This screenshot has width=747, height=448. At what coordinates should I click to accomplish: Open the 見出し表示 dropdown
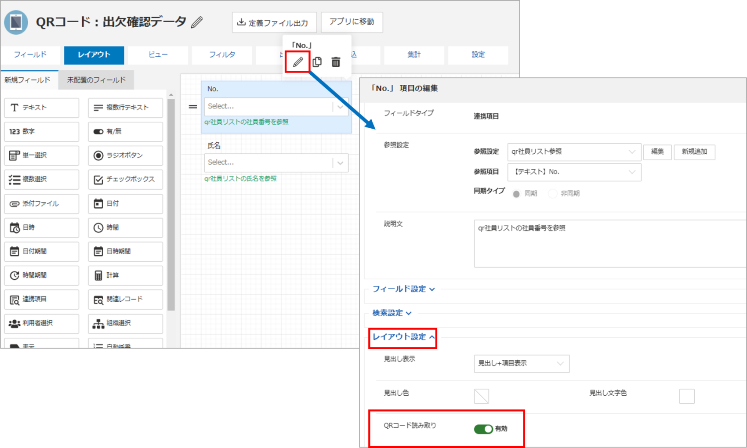tap(522, 364)
